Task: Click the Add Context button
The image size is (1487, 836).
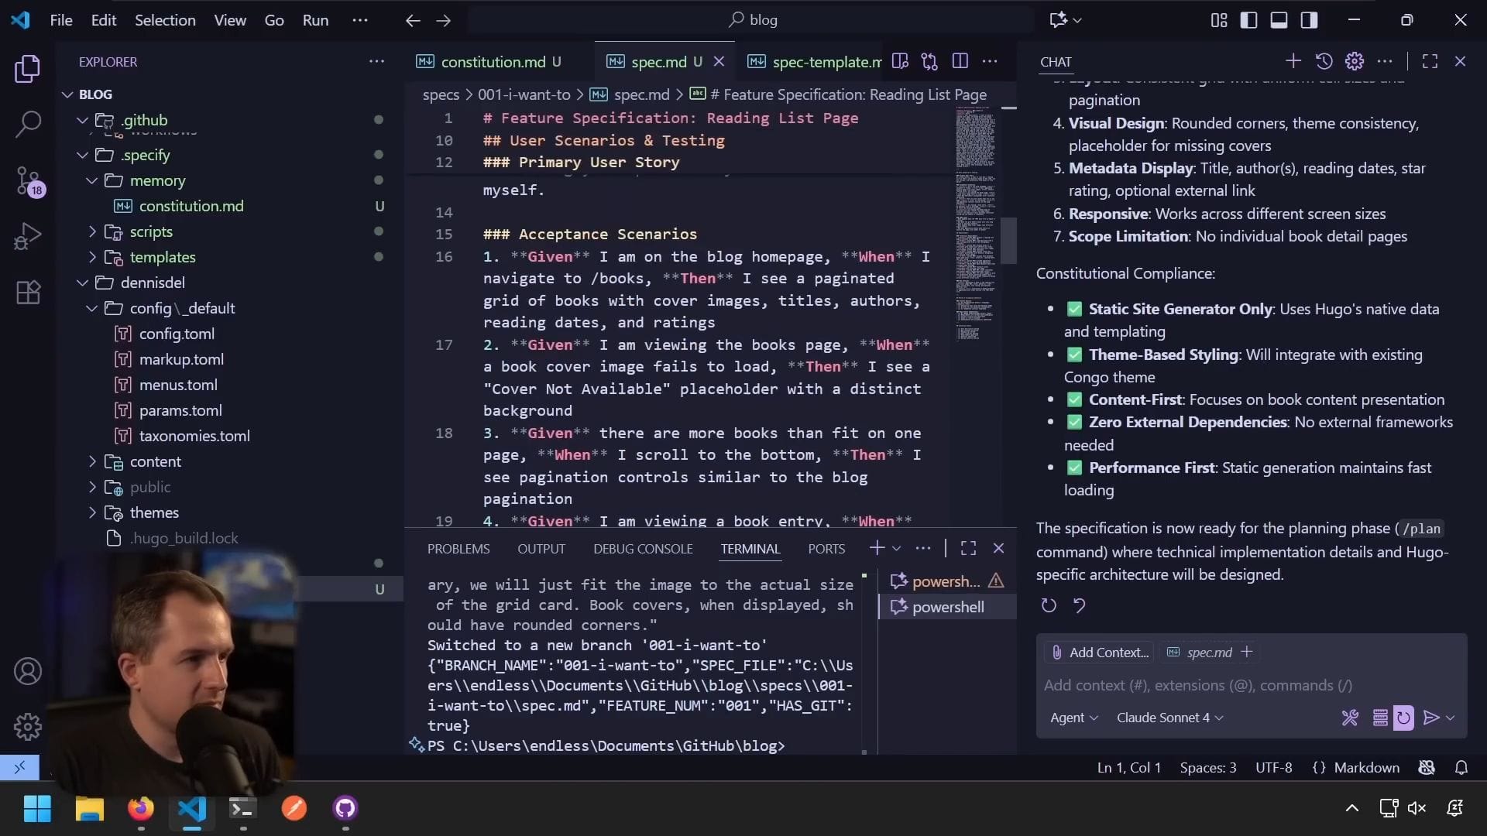Action: click(x=1100, y=653)
